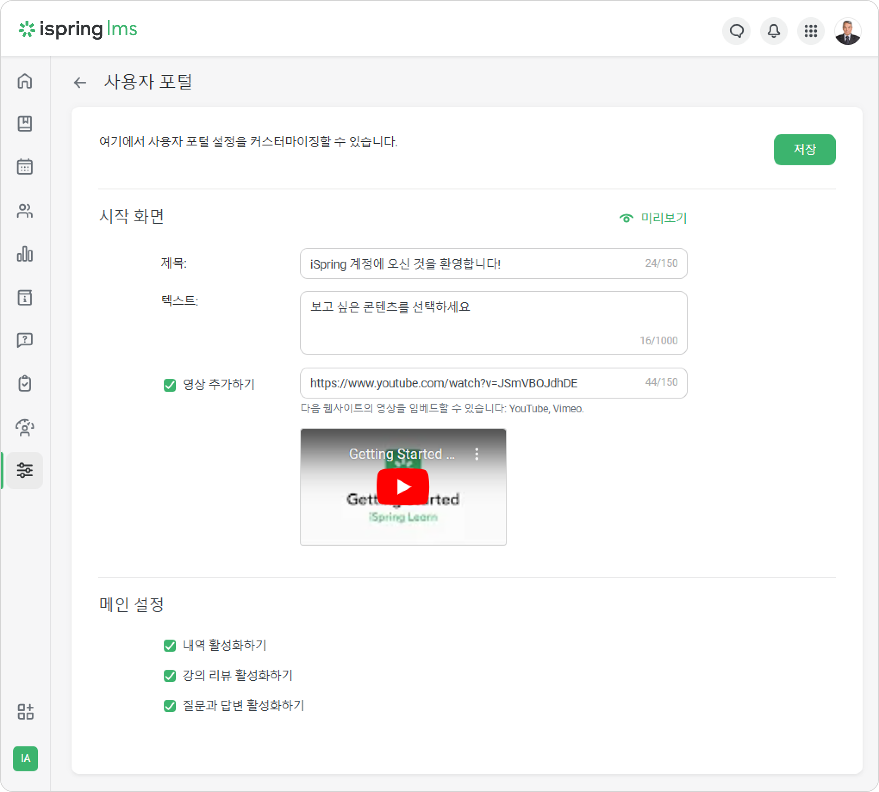The height and width of the screenshot is (792, 879).
Task: Open the home icon in sidebar
Action: point(25,81)
